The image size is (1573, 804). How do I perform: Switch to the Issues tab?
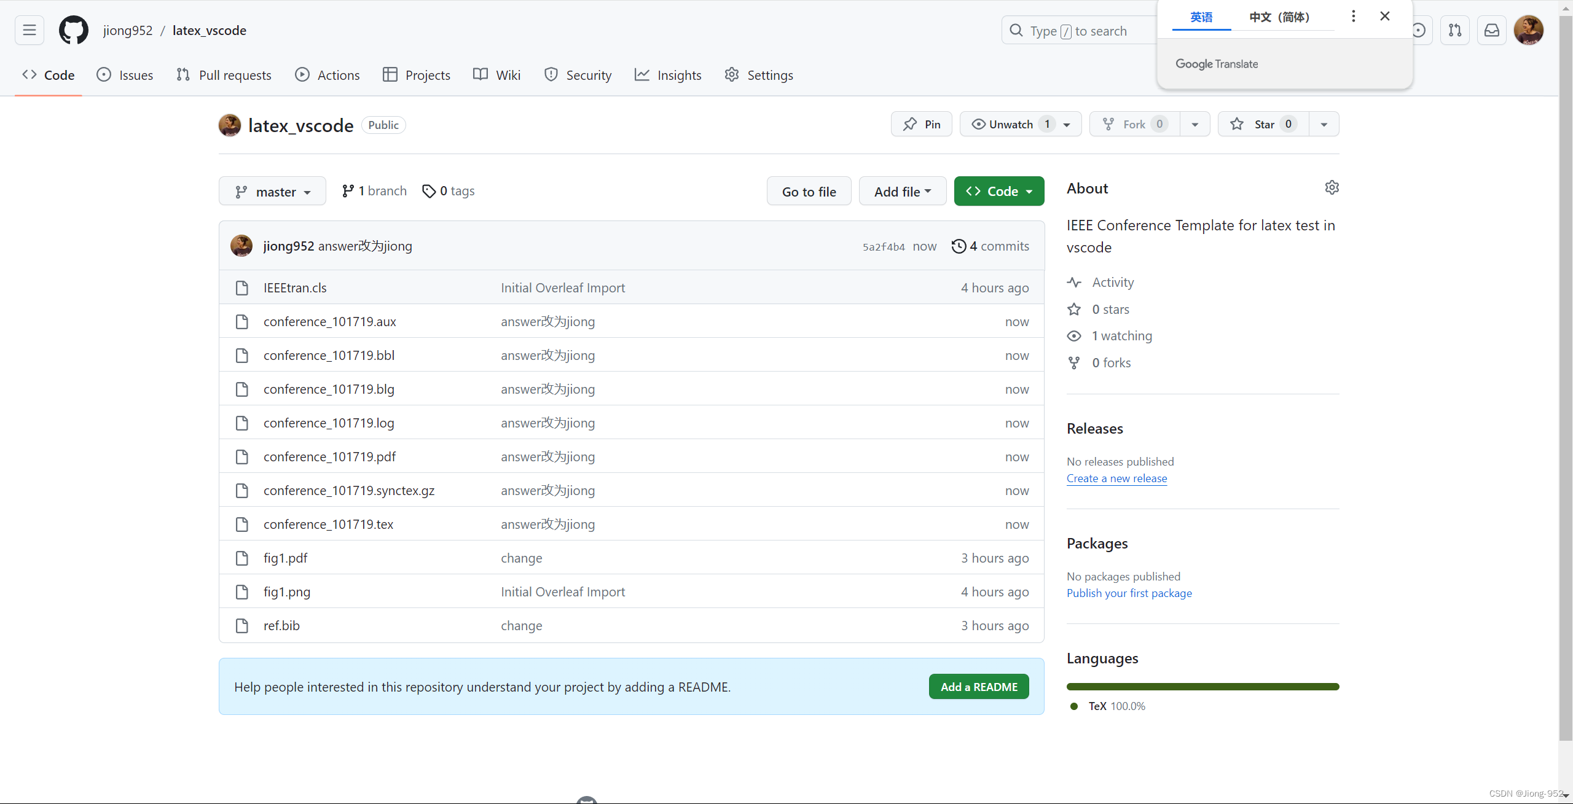point(125,76)
